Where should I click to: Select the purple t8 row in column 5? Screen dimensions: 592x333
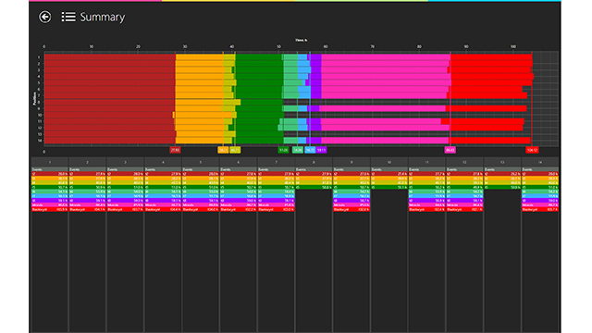201,201
